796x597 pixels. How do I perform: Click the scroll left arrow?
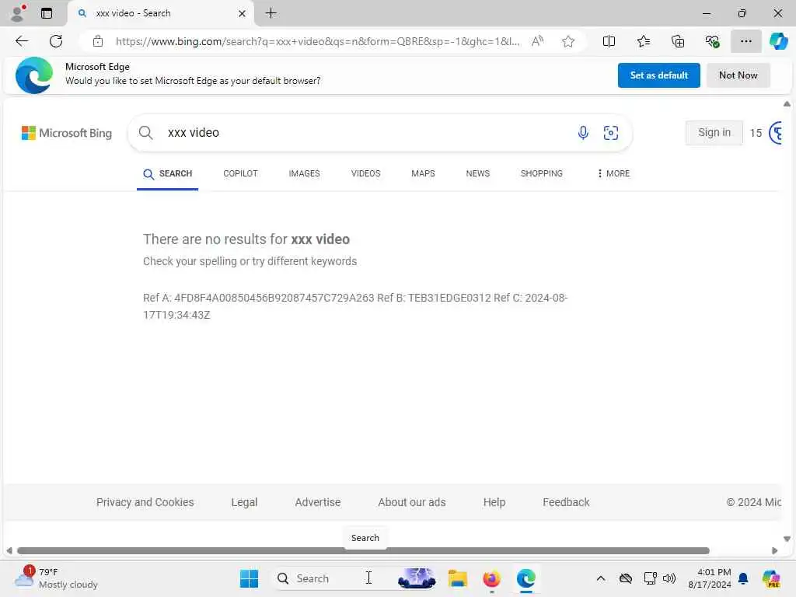[9, 551]
